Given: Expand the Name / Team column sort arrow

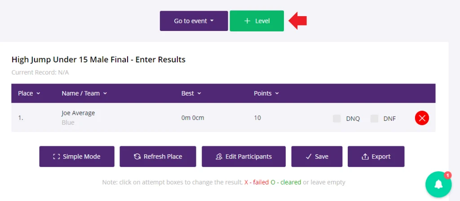Looking at the screenshot, I should pyautogui.click(x=105, y=93).
